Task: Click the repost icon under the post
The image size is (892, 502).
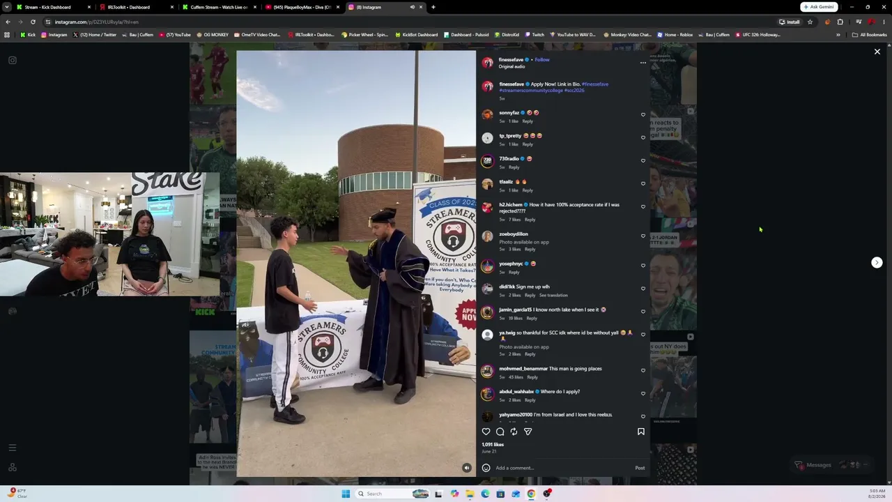Action: tap(514, 432)
